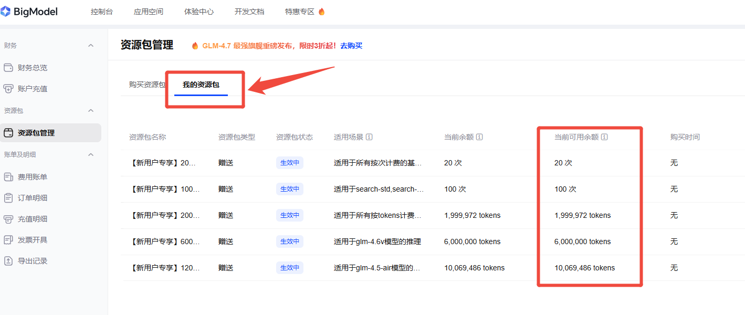Click the info icon beside 当前可用余额
The height and width of the screenshot is (315, 745).
605,136
